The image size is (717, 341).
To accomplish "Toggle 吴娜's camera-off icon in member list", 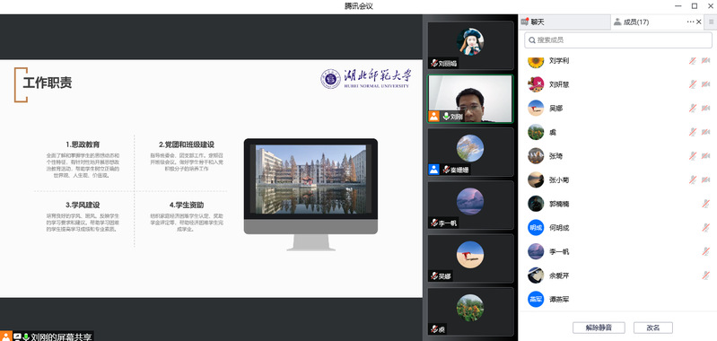I will pos(705,109).
